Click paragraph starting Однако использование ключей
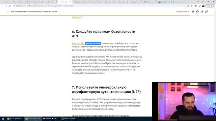216x121 pixels. tap(107, 65)
